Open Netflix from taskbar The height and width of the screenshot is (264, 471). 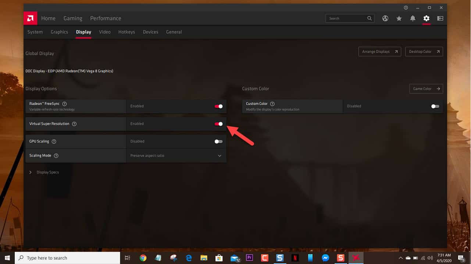coord(295,258)
